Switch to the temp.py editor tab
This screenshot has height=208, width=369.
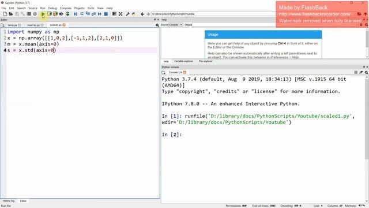[12, 25]
